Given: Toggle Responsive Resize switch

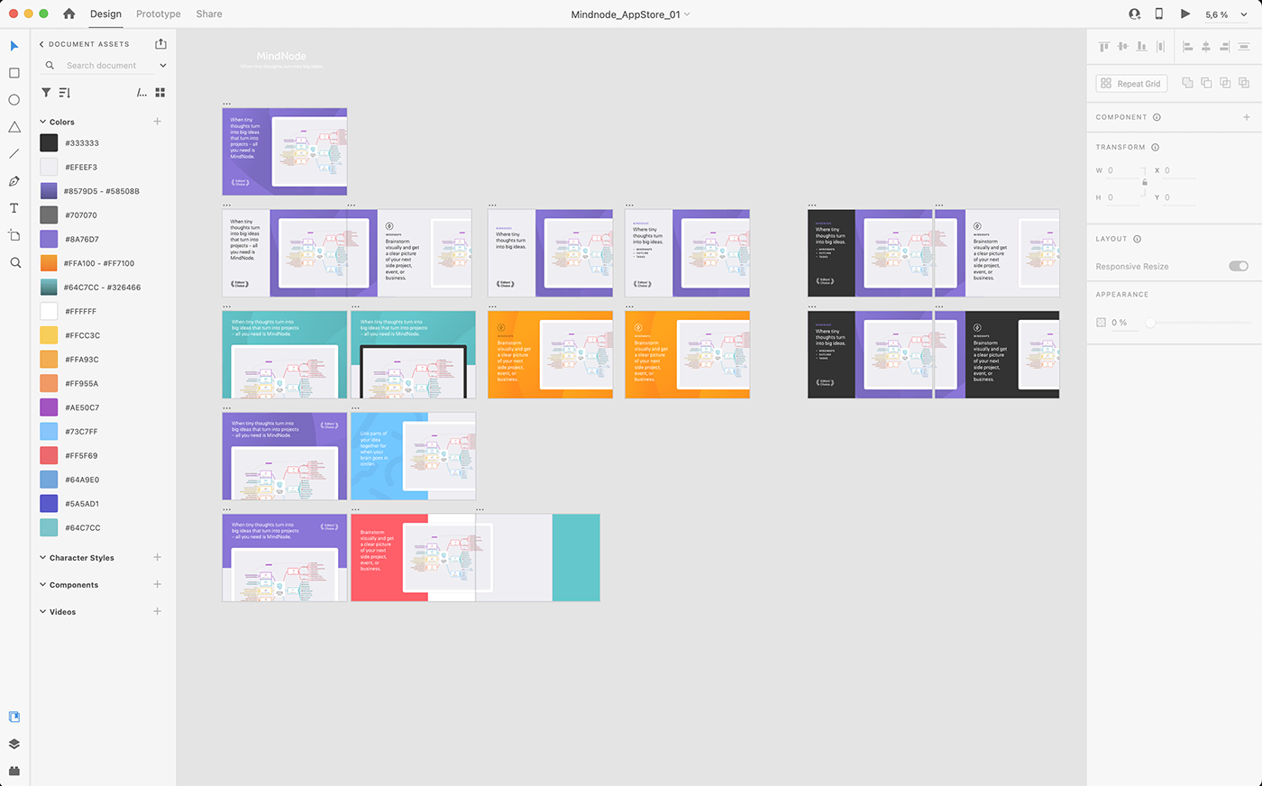Looking at the screenshot, I should [1239, 266].
